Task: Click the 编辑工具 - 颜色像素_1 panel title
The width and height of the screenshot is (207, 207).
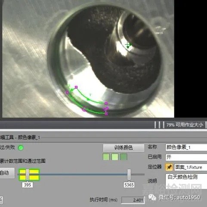Action: (x=20, y=137)
